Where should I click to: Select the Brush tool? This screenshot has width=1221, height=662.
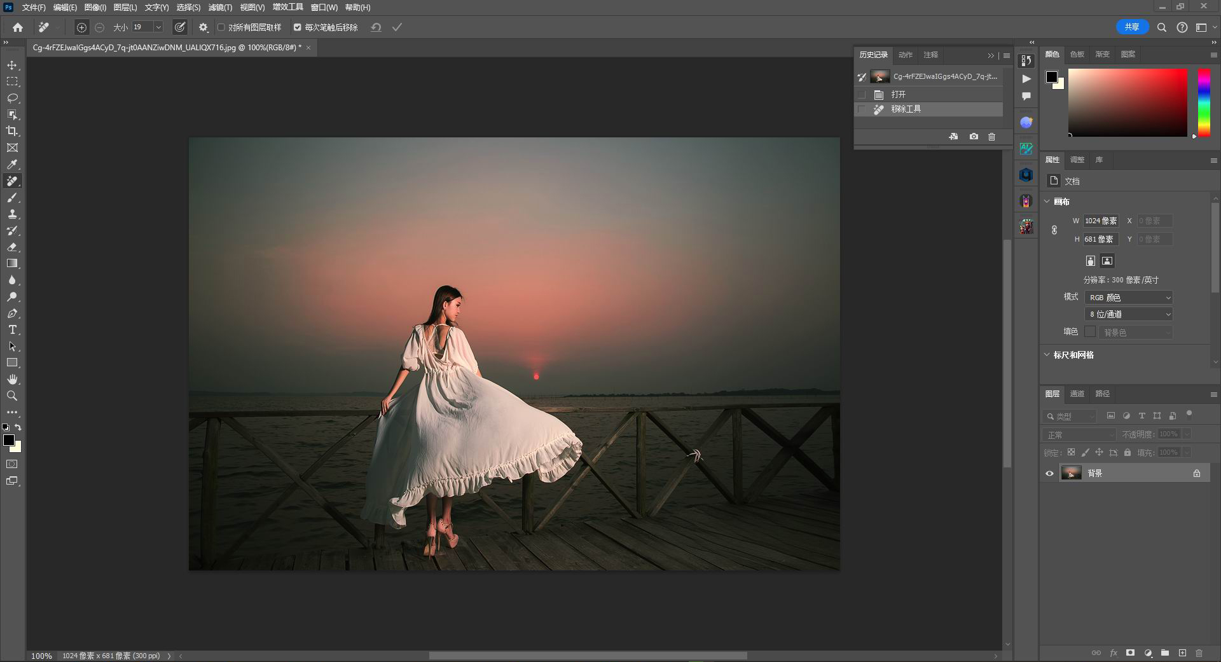click(12, 198)
